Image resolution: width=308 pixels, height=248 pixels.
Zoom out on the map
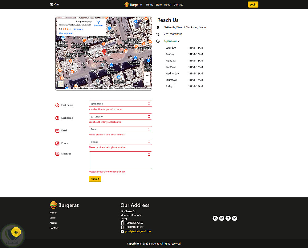point(147,82)
